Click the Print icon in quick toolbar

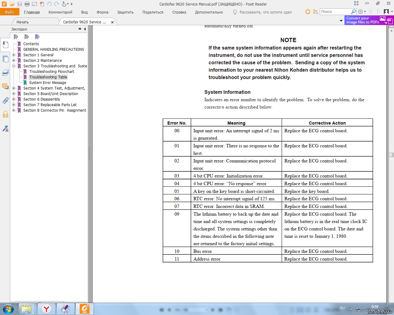[27, 4]
